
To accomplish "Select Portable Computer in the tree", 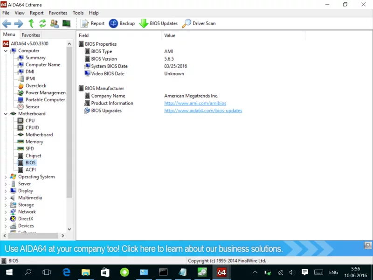I will click(x=45, y=100).
